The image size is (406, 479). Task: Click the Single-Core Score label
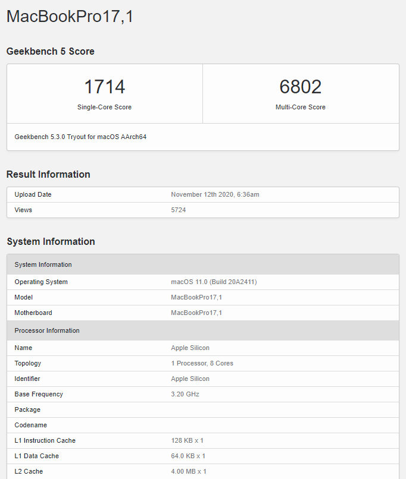point(104,107)
